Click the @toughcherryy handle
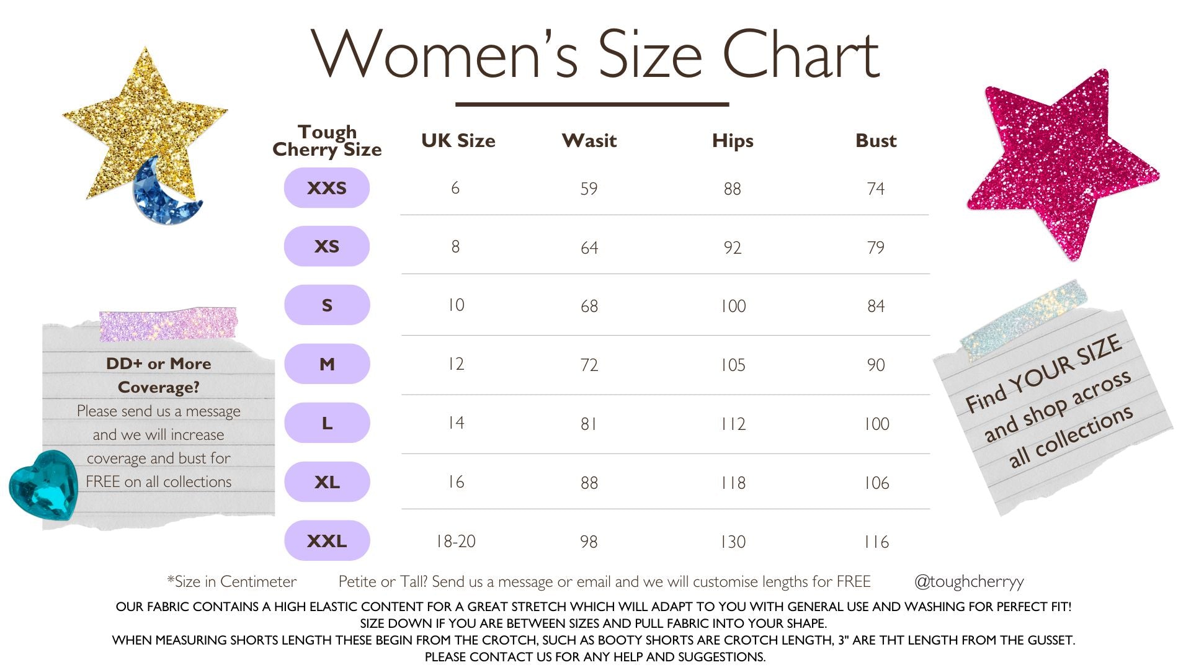 click(x=969, y=582)
